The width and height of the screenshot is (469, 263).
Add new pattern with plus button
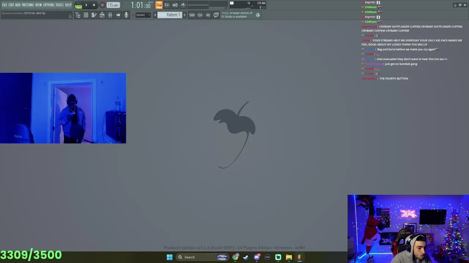(x=184, y=15)
